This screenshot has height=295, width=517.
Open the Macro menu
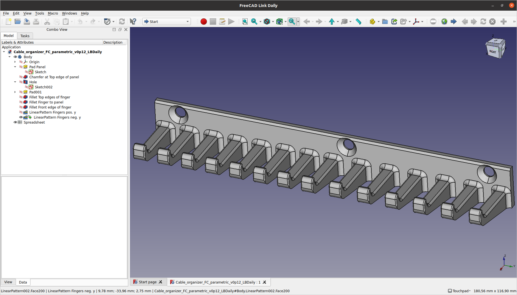(x=53, y=13)
